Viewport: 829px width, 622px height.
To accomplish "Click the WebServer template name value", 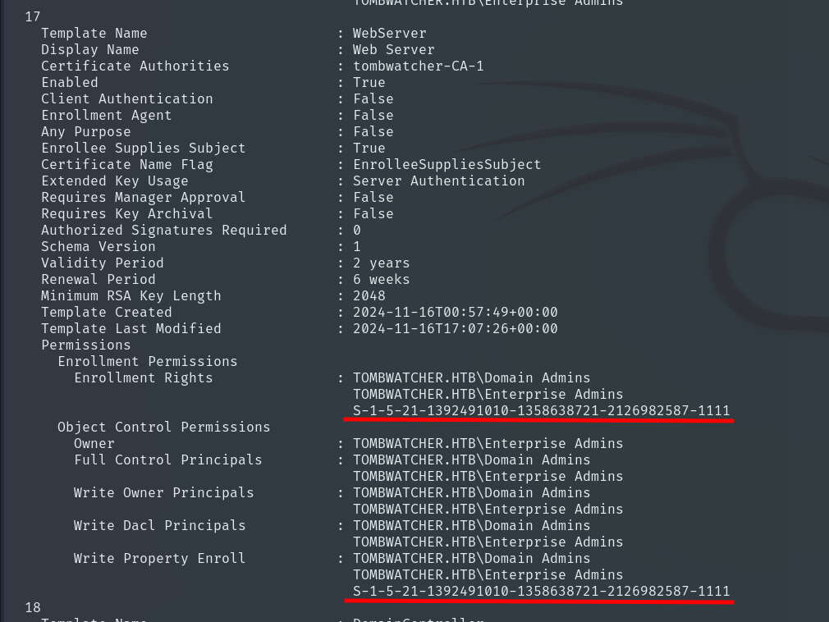I will pos(389,34).
